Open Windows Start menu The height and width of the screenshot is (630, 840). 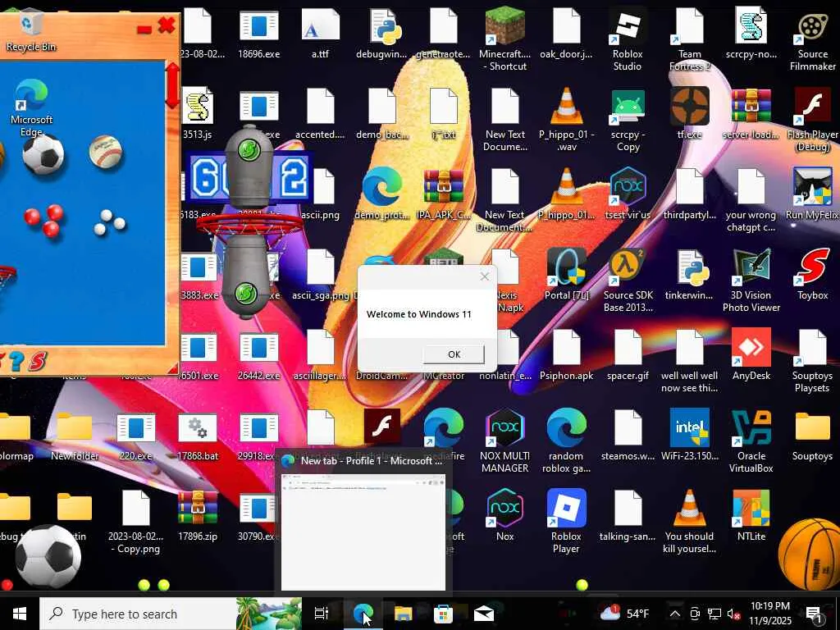pos(20,614)
